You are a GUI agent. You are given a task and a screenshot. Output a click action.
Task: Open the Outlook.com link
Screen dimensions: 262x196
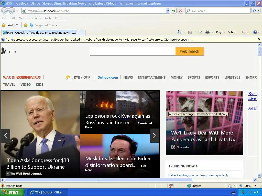coord(108,77)
